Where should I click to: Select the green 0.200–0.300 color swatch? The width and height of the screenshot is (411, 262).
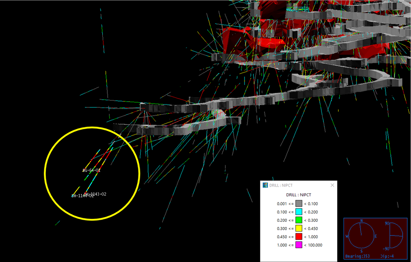(299, 220)
